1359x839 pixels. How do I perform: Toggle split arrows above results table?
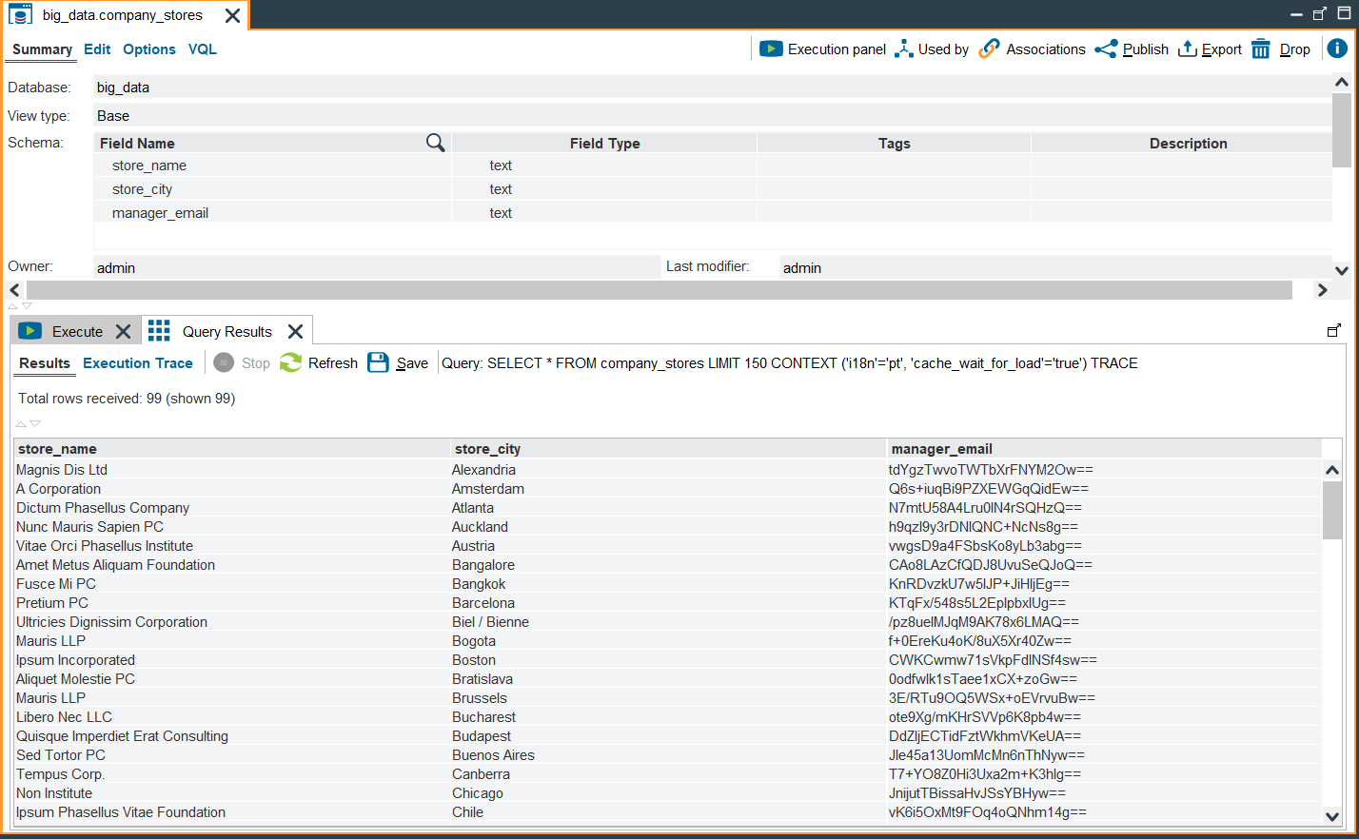pyautogui.click(x=29, y=423)
